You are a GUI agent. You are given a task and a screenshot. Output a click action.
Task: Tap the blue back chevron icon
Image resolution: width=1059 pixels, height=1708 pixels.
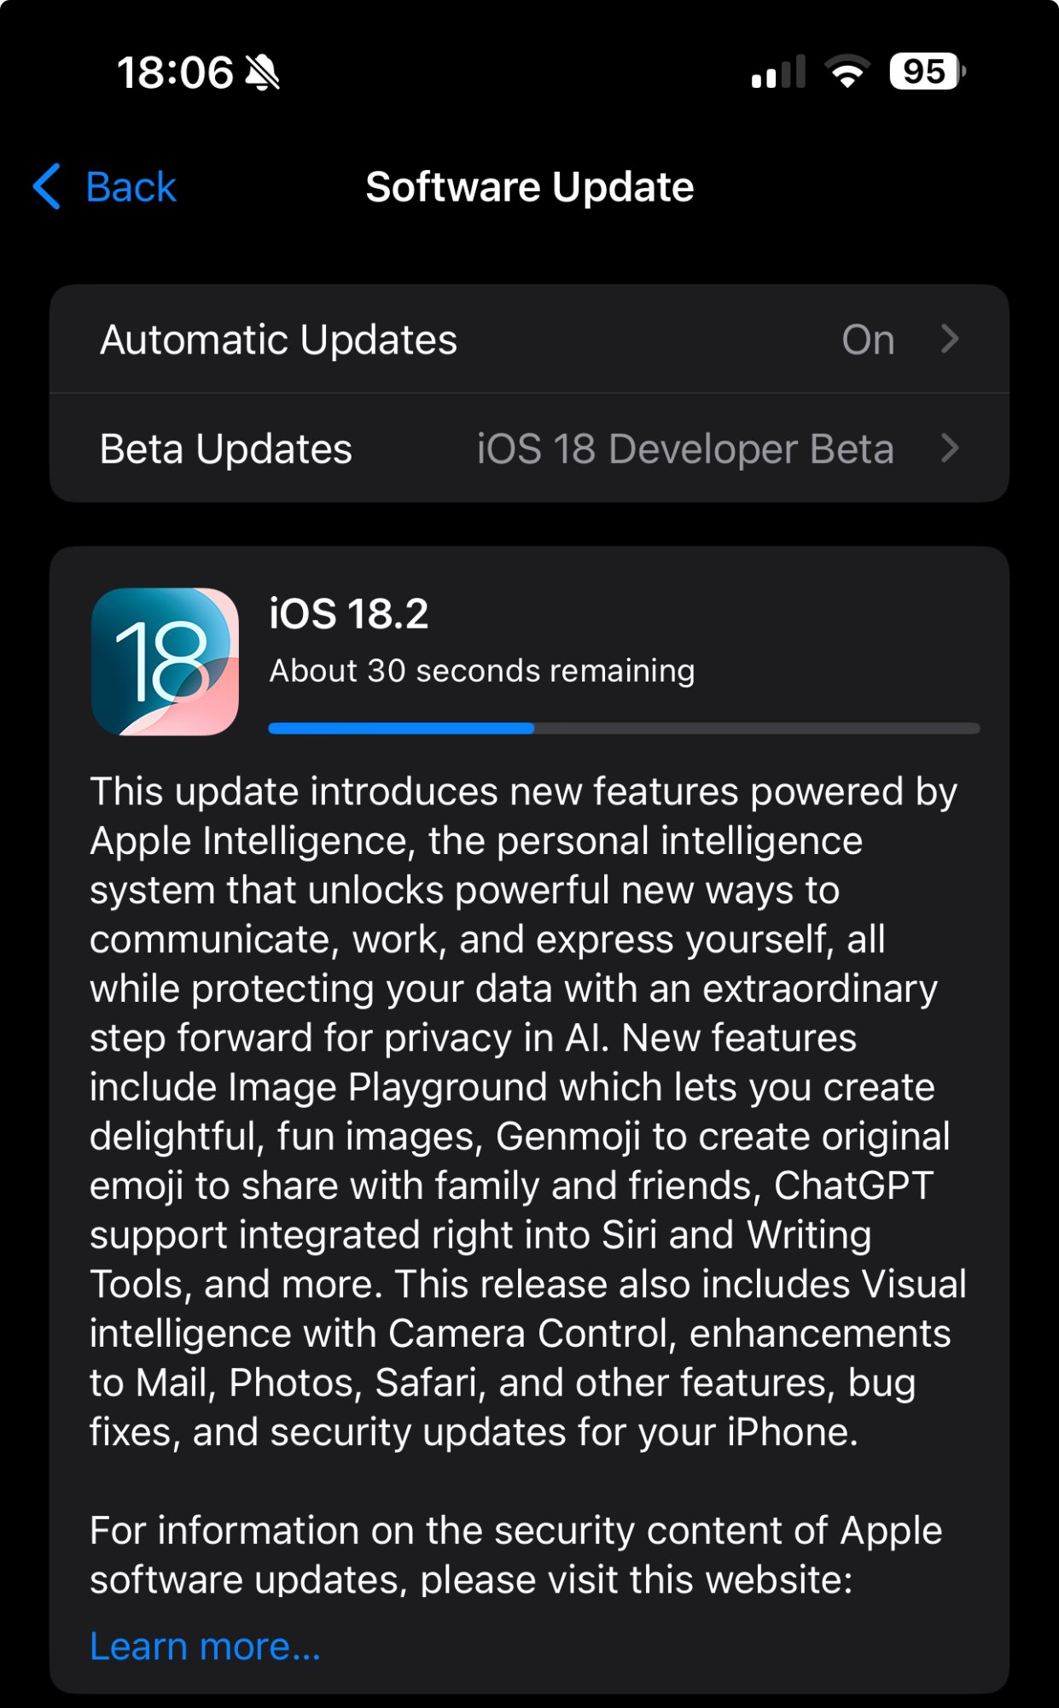pyautogui.click(x=47, y=186)
